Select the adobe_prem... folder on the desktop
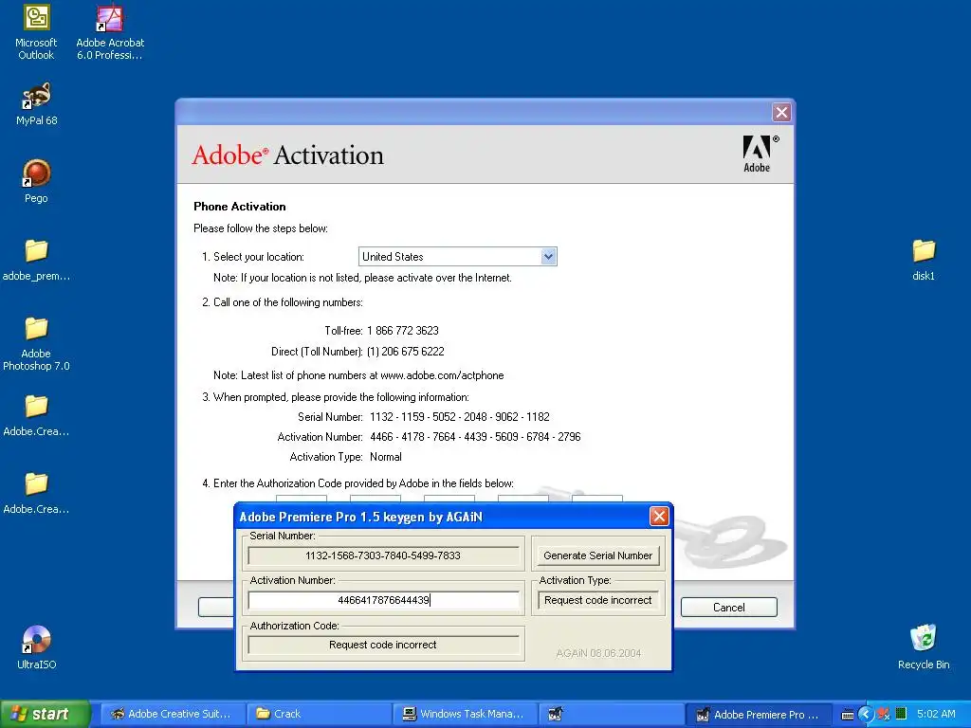Screen dimensions: 971x728 pyautogui.click(x=36, y=260)
